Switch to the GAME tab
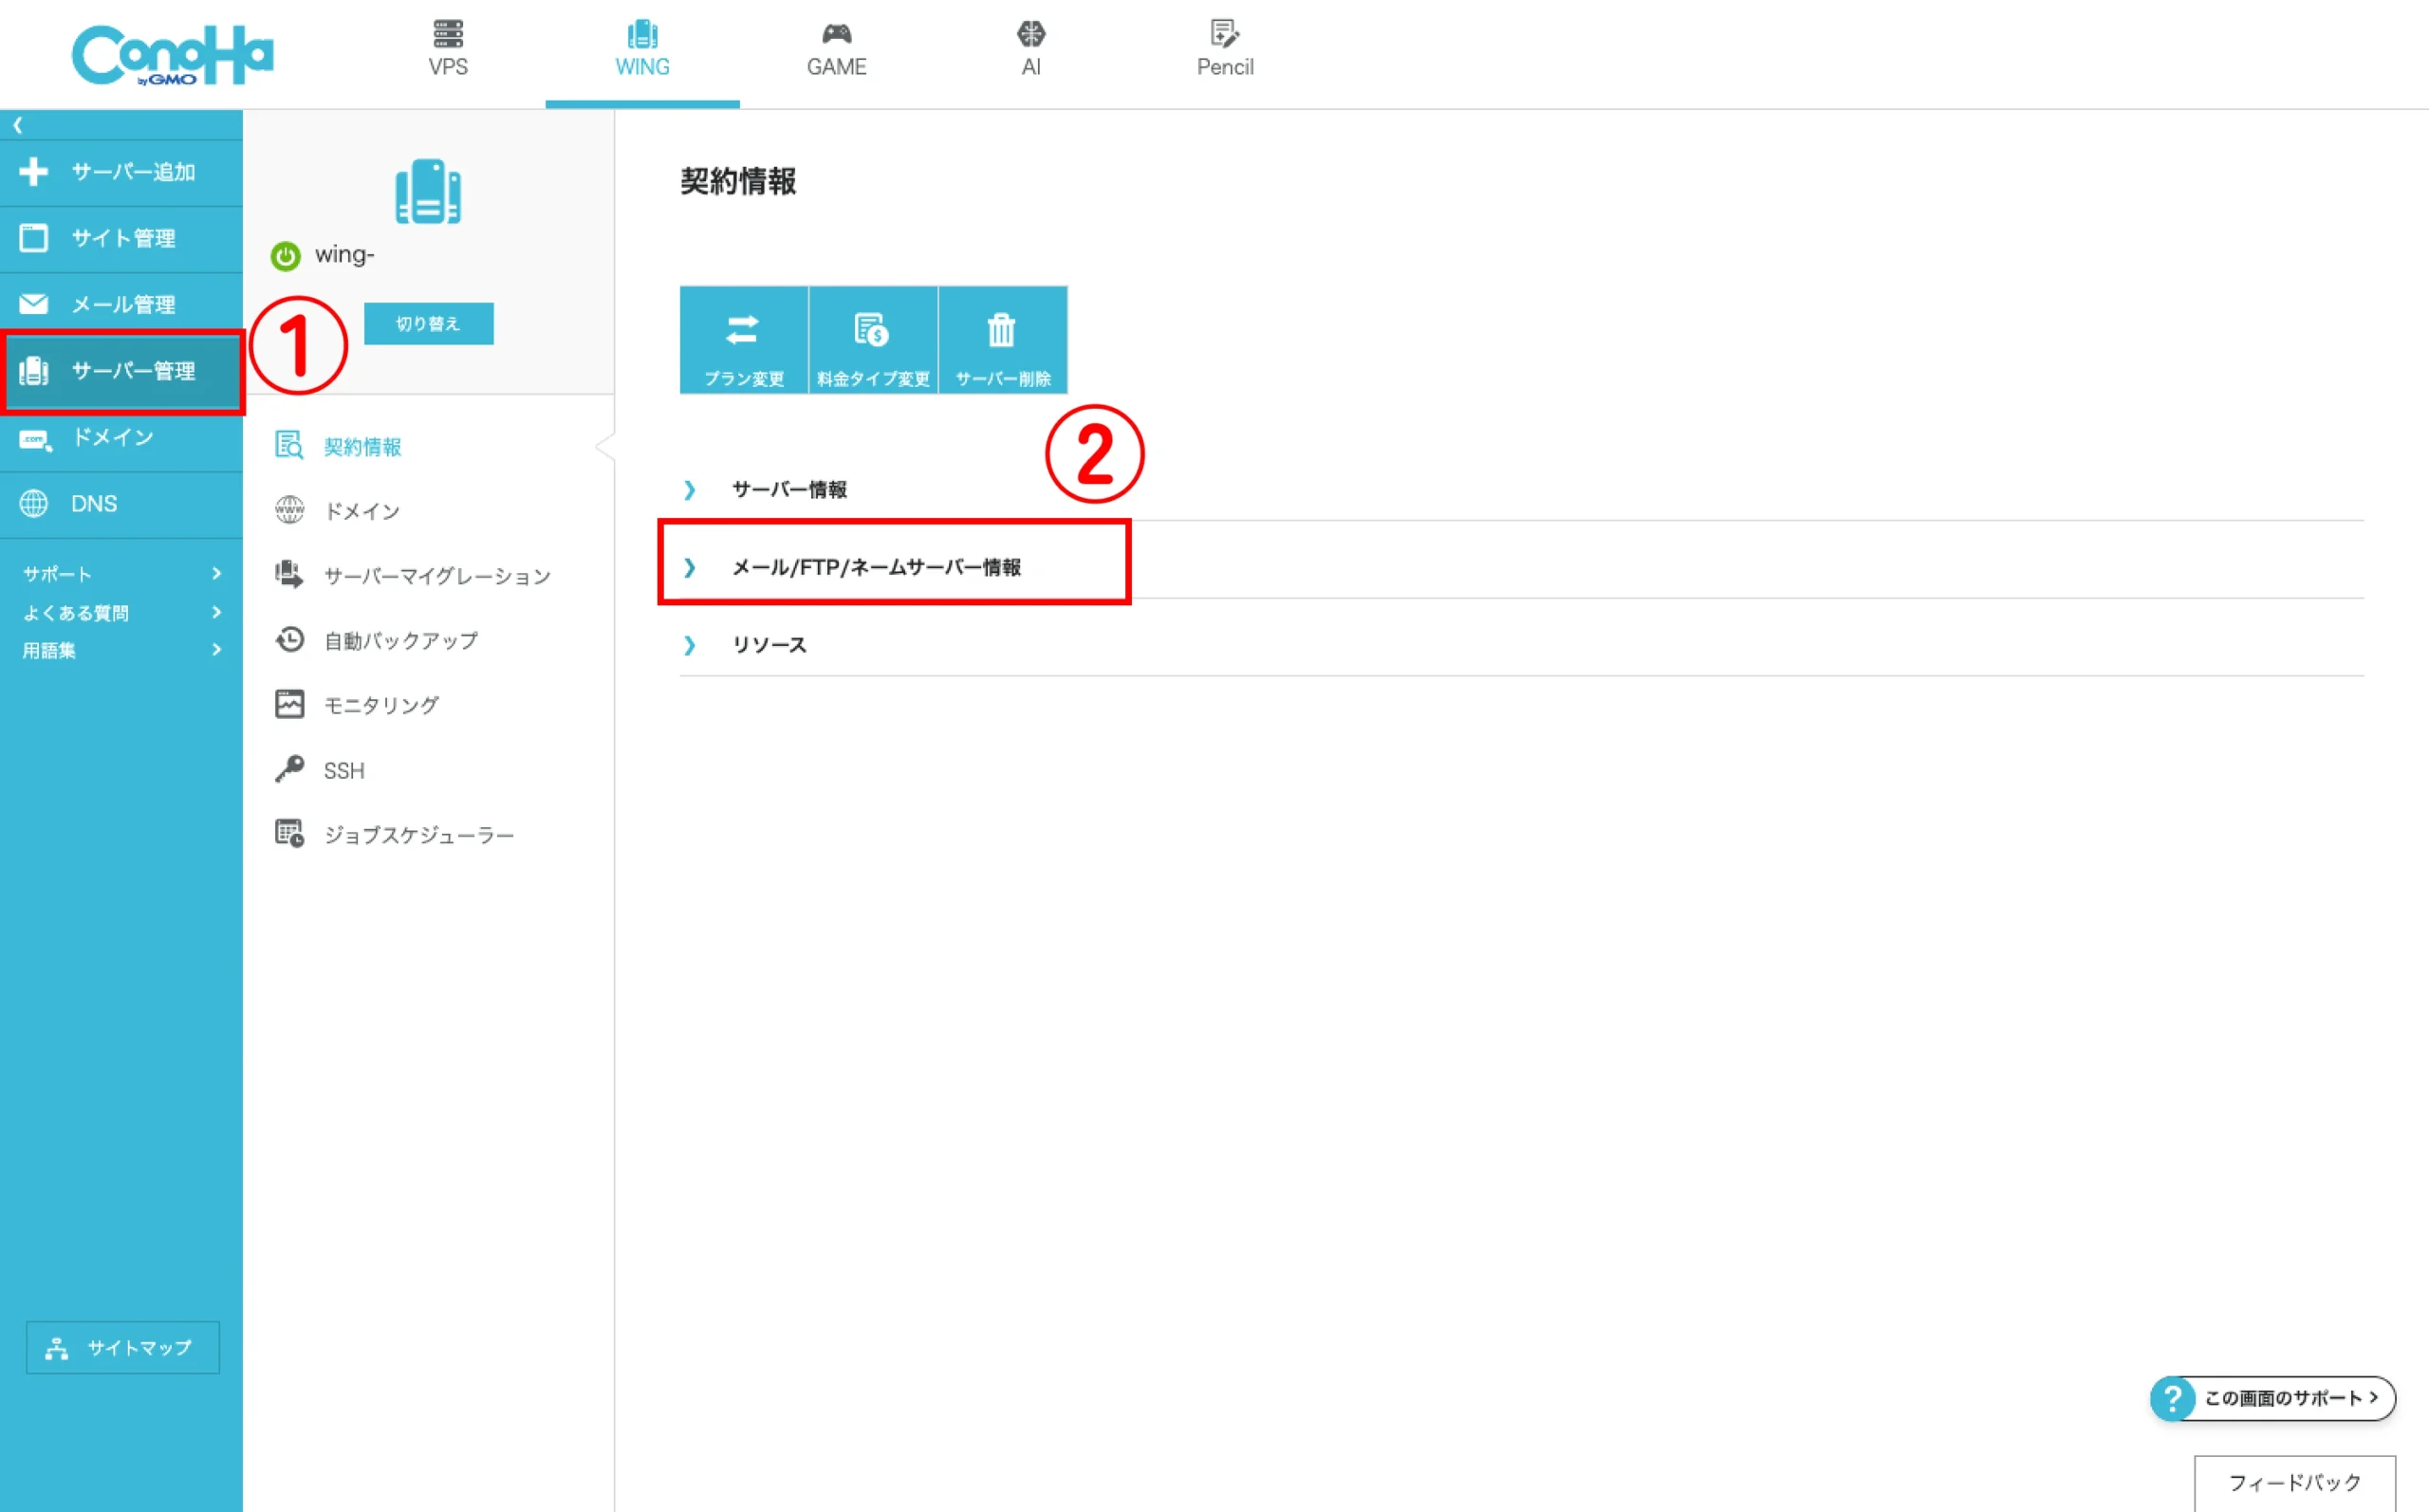The width and height of the screenshot is (2429, 1512). pos(836,48)
